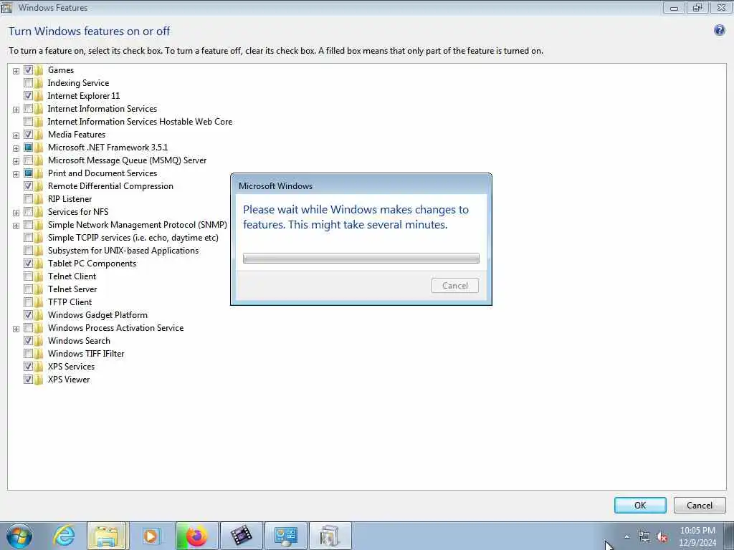The width and height of the screenshot is (734, 550).
Task: Click Cancel in the progress dialog
Action: pos(455,286)
